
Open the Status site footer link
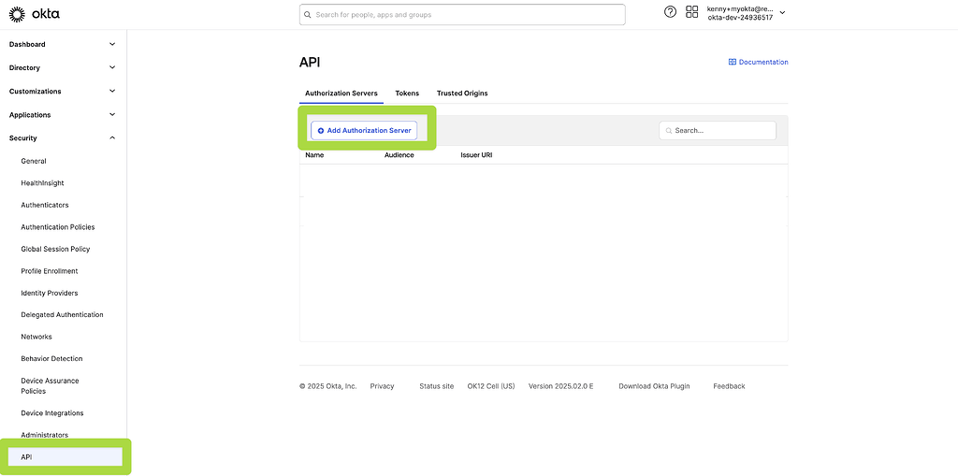click(x=436, y=386)
